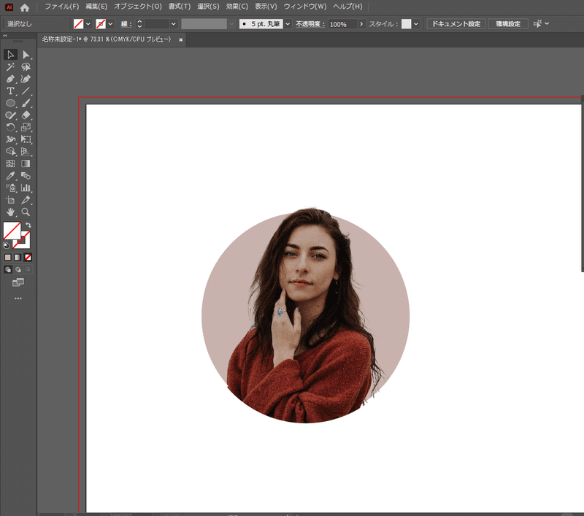Select the Mesh tool

click(x=10, y=163)
